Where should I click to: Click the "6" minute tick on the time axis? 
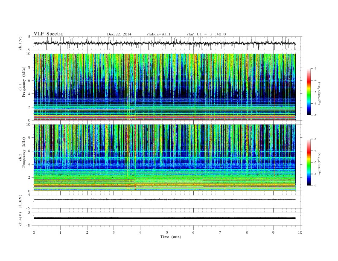click(x=193, y=232)
